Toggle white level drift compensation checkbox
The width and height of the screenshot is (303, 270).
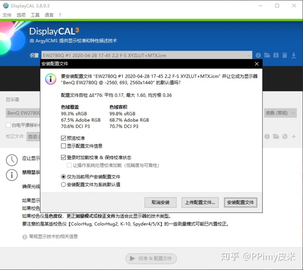point(8,125)
